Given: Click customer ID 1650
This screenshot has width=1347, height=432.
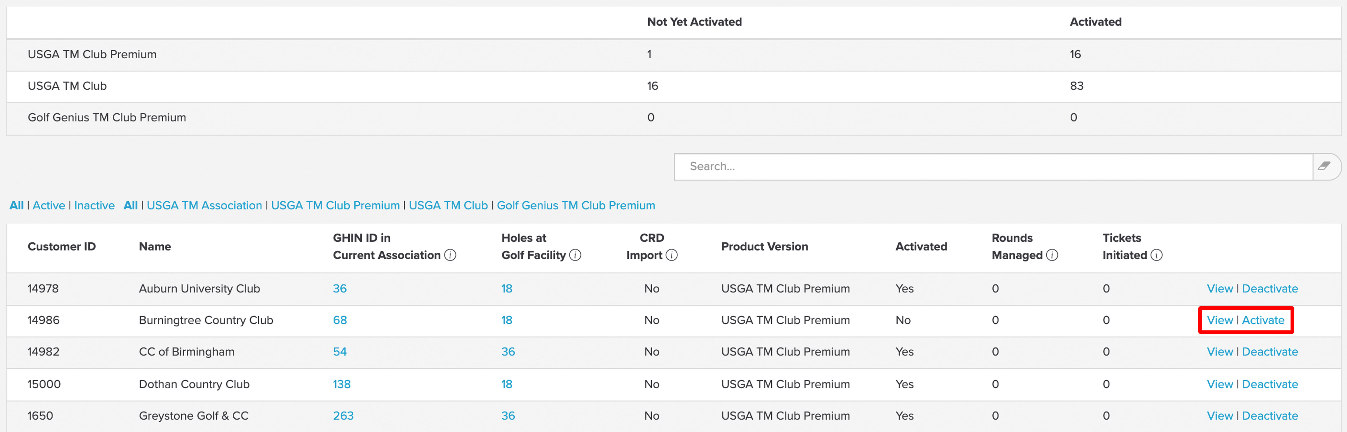Looking at the screenshot, I should tap(40, 416).
